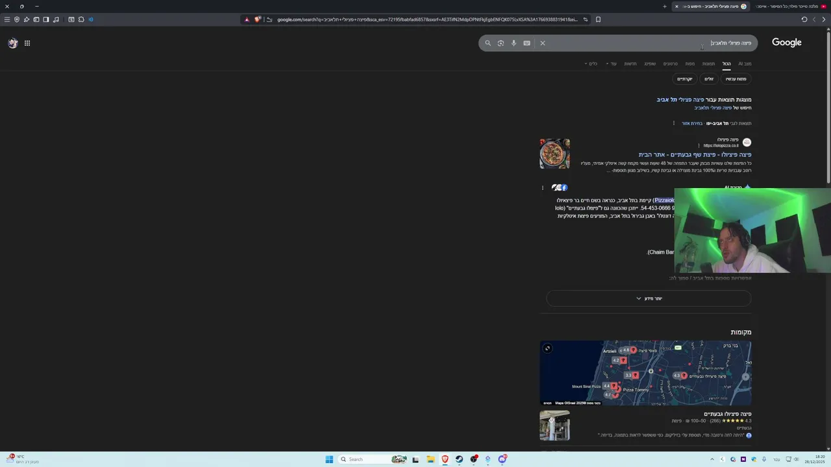Clear the Google search box with the X
The height and width of the screenshot is (467, 831).
tap(543, 43)
